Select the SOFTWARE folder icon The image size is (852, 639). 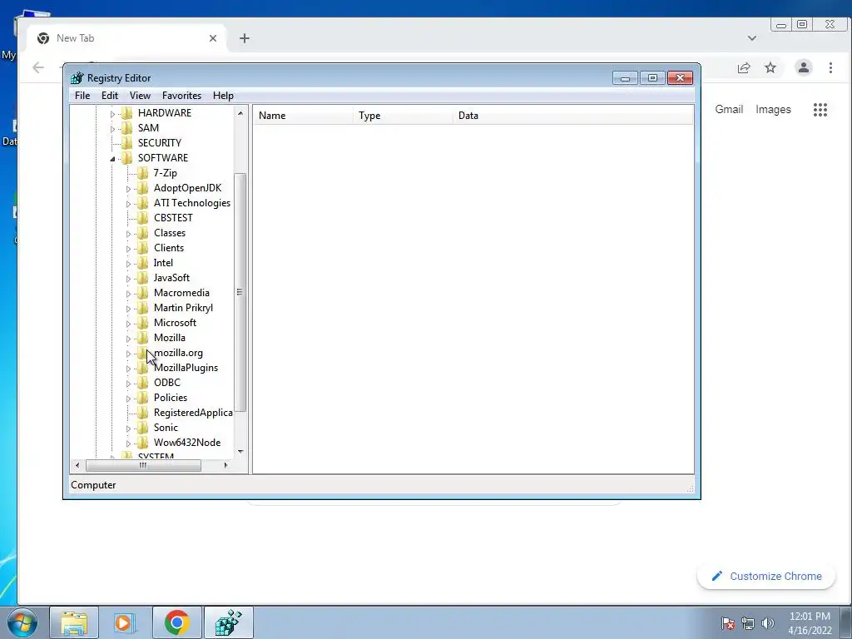[x=126, y=157]
